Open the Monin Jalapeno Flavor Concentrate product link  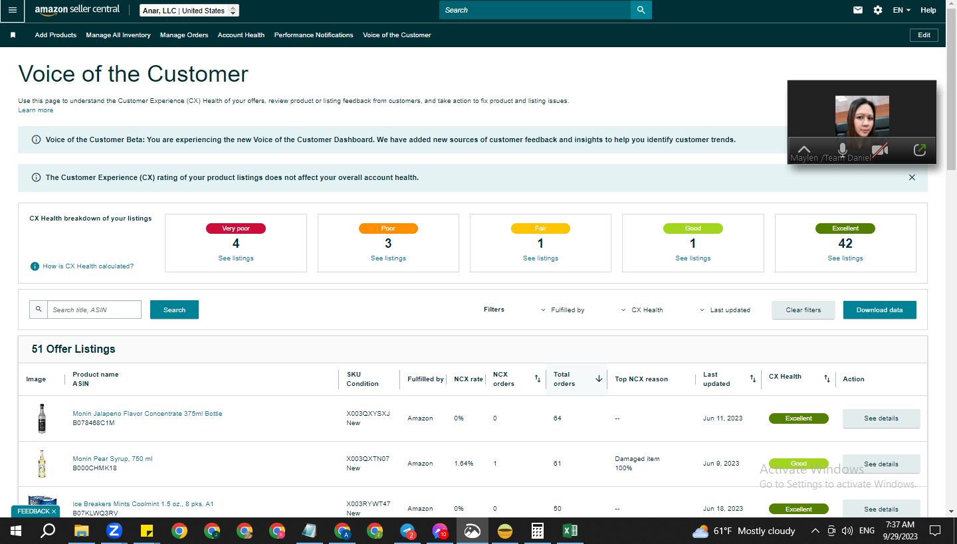(148, 414)
